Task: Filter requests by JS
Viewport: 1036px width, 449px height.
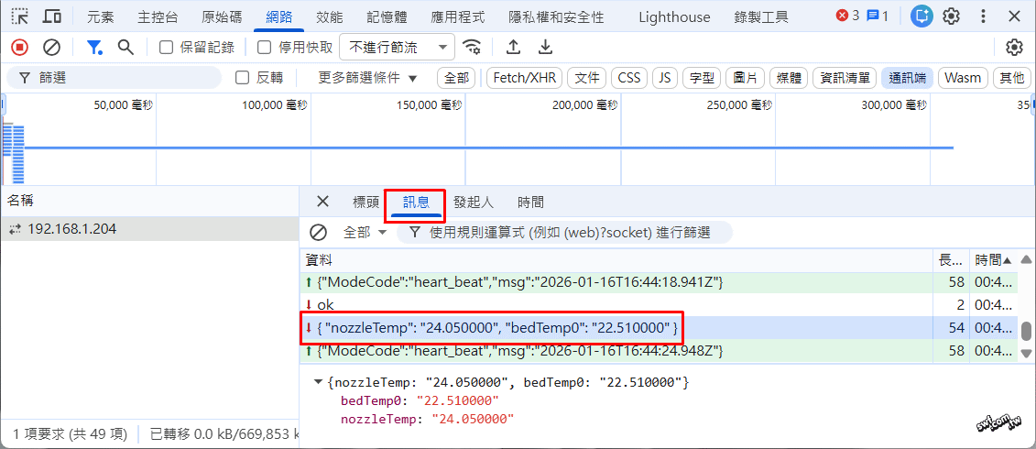Action: 665,78
